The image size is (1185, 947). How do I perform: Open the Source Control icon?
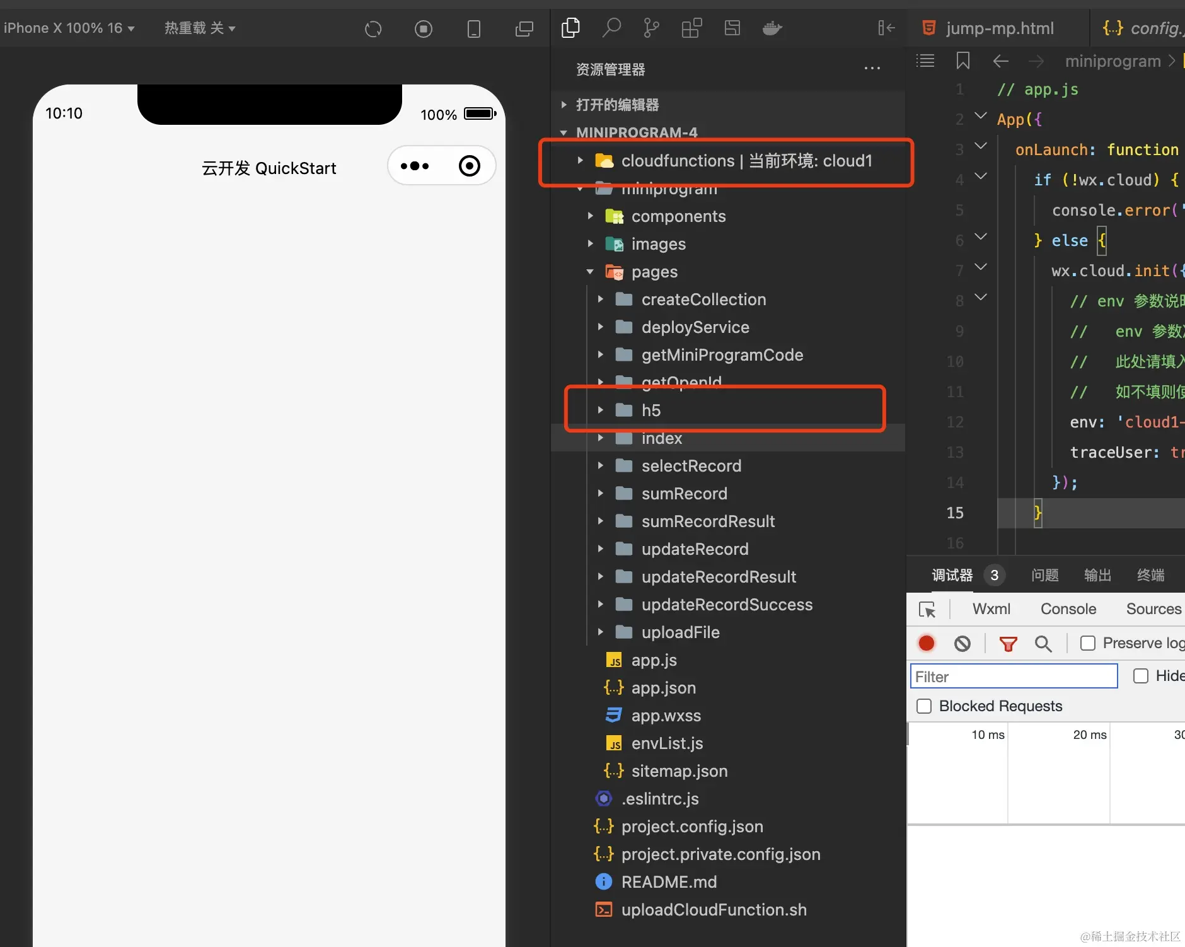pos(651,28)
